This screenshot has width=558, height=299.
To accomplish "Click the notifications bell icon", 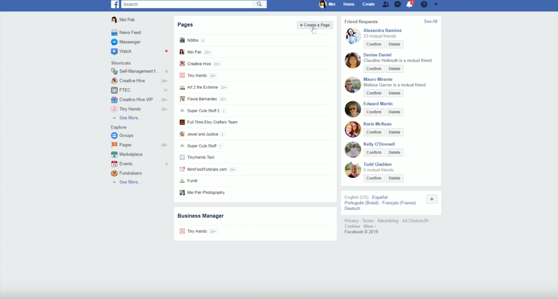I will click(409, 4).
